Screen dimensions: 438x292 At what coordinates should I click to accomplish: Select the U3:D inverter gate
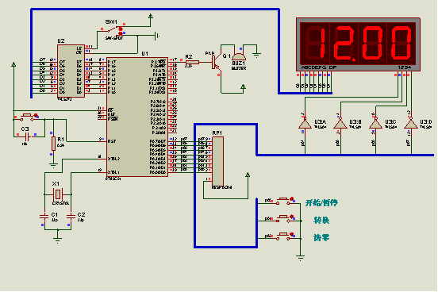click(x=411, y=123)
